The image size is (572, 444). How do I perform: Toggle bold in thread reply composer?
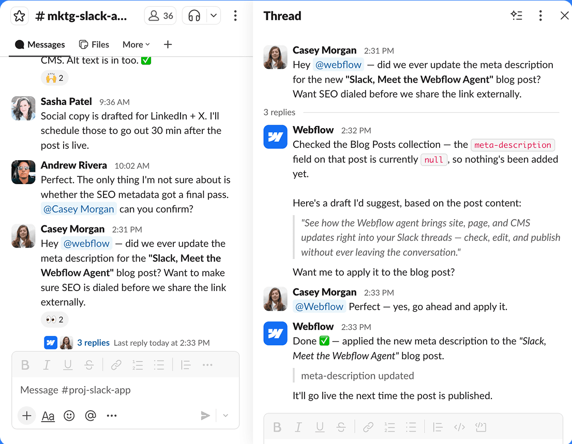(277, 427)
